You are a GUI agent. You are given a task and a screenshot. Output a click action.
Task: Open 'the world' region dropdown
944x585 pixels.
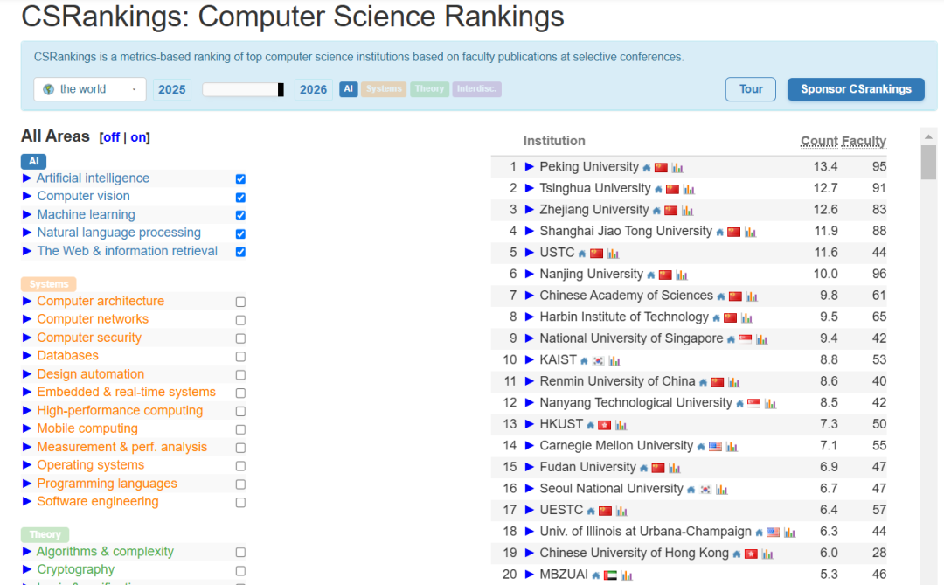(90, 89)
